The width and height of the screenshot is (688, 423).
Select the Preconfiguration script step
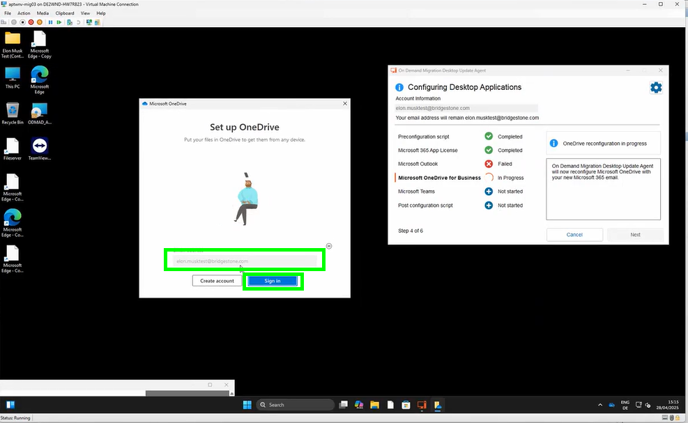click(x=461, y=137)
